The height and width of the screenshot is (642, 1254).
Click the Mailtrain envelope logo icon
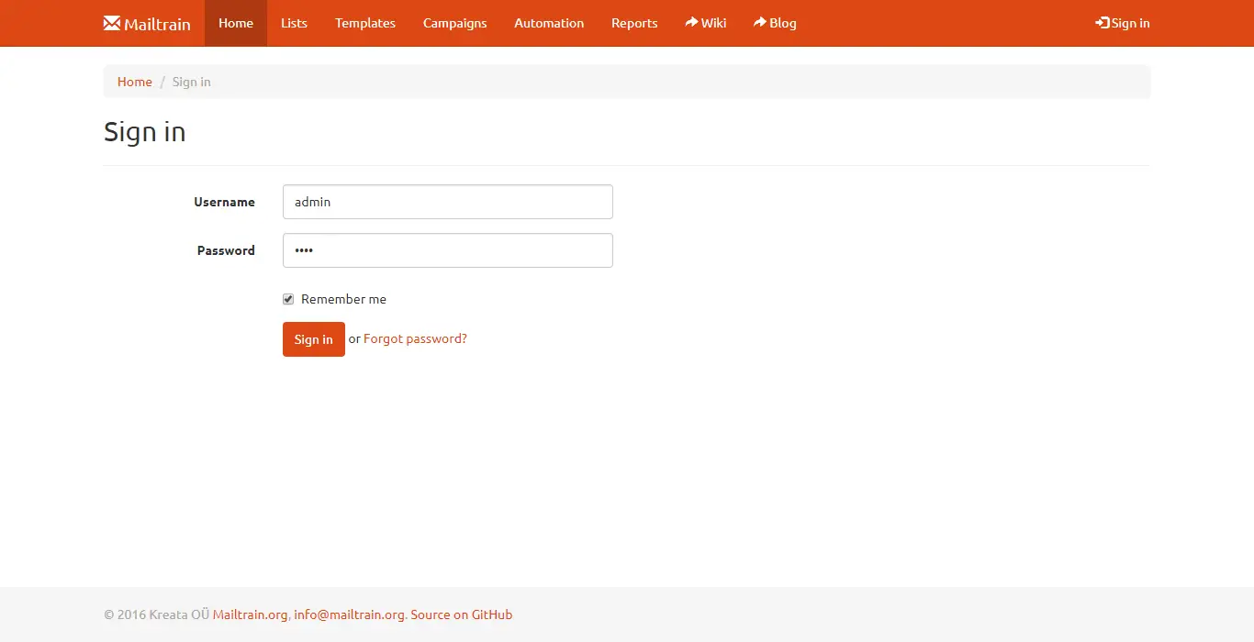coord(112,23)
